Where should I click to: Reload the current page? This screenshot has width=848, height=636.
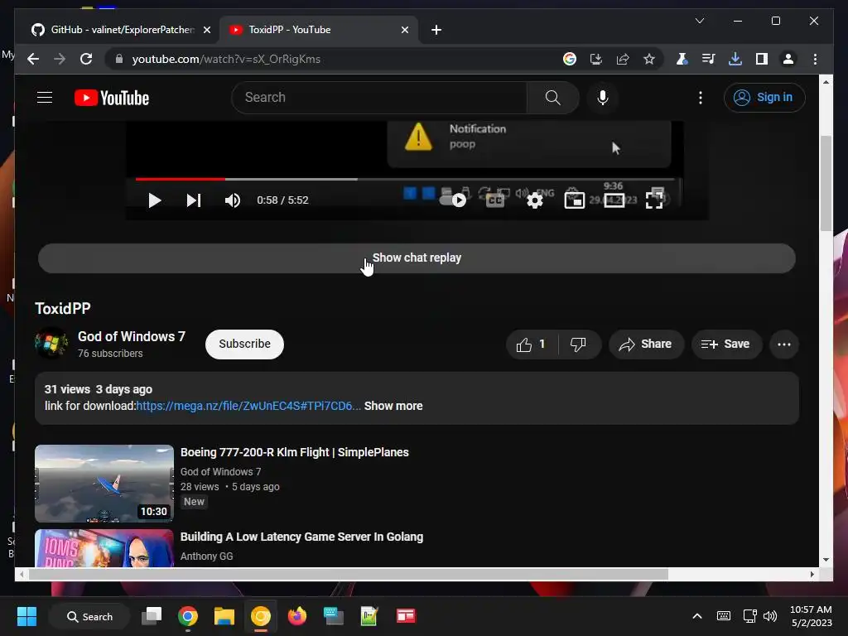86,59
